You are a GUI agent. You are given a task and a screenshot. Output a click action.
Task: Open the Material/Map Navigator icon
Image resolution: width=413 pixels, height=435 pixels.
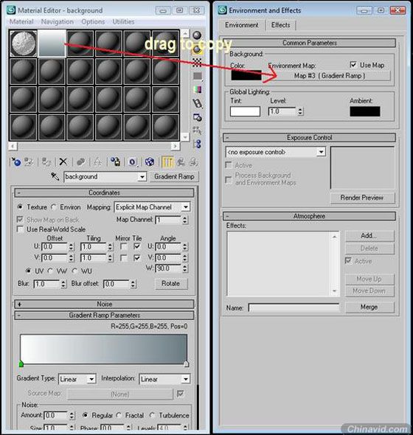[x=198, y=144]
